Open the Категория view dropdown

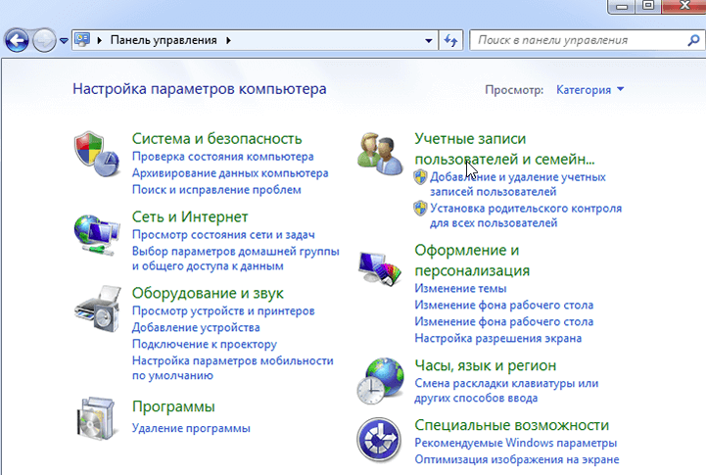[589, 89]
